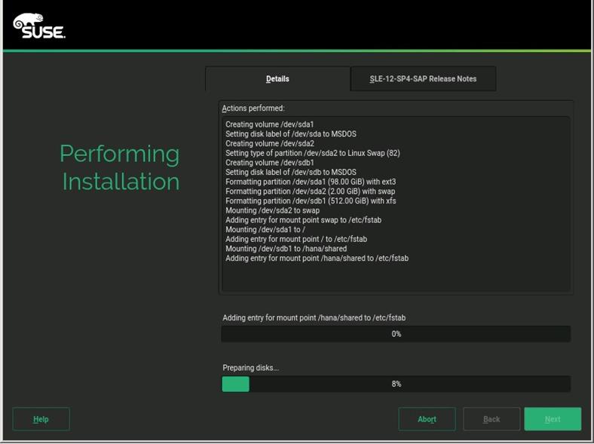Select "Mounting /dev/sda2 to swap" line
The width and height of the screenshot is (594, 444).
(x=272, y=210)
